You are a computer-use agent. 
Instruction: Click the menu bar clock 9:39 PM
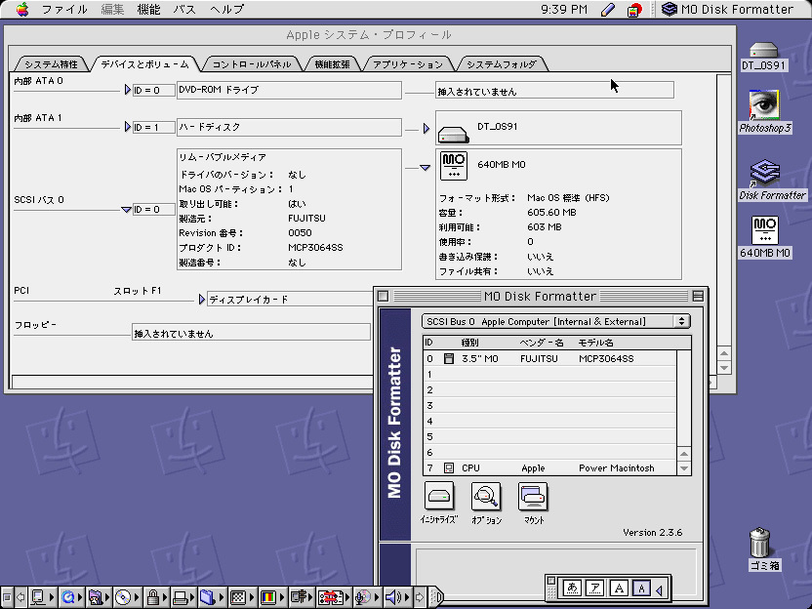(564, 10)
